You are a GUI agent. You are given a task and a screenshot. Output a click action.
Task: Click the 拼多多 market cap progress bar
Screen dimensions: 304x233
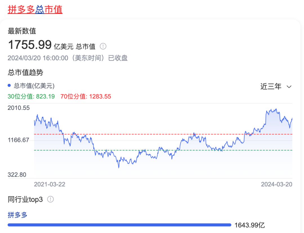click(x=119, y=225)
